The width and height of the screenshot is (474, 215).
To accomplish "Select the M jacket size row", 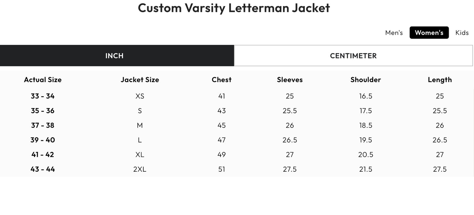I will click(140, 125).
